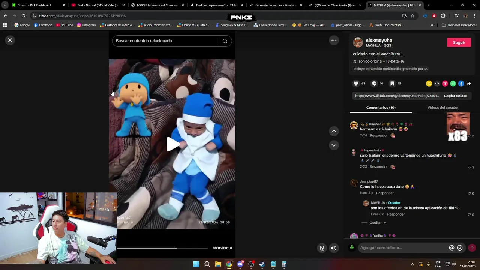Open the Chrome three-dot menu
The width and height of the screenshot is (480, 270).
pyautogui.click(x=475, y=16)
